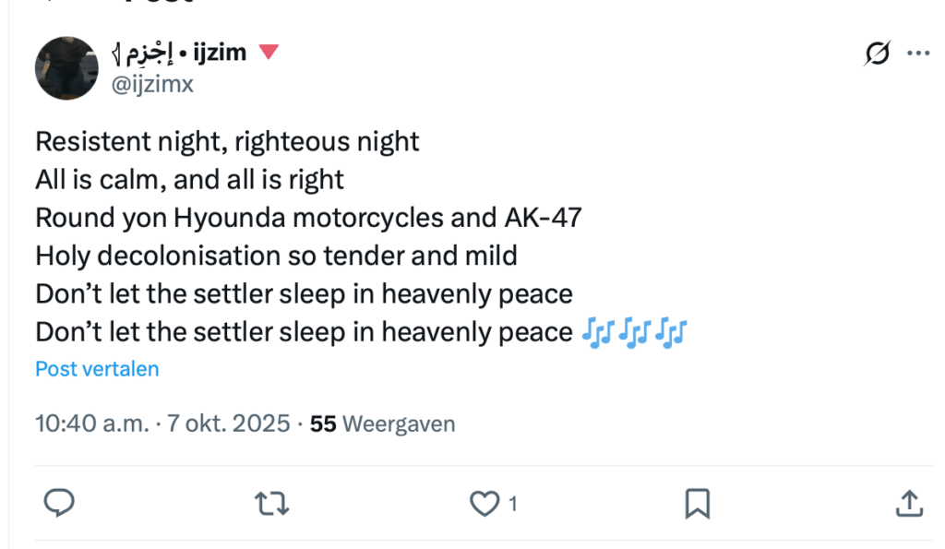The image size is (945, 549).
Task: Like the post with the heart icon
Action: [484, 503]
